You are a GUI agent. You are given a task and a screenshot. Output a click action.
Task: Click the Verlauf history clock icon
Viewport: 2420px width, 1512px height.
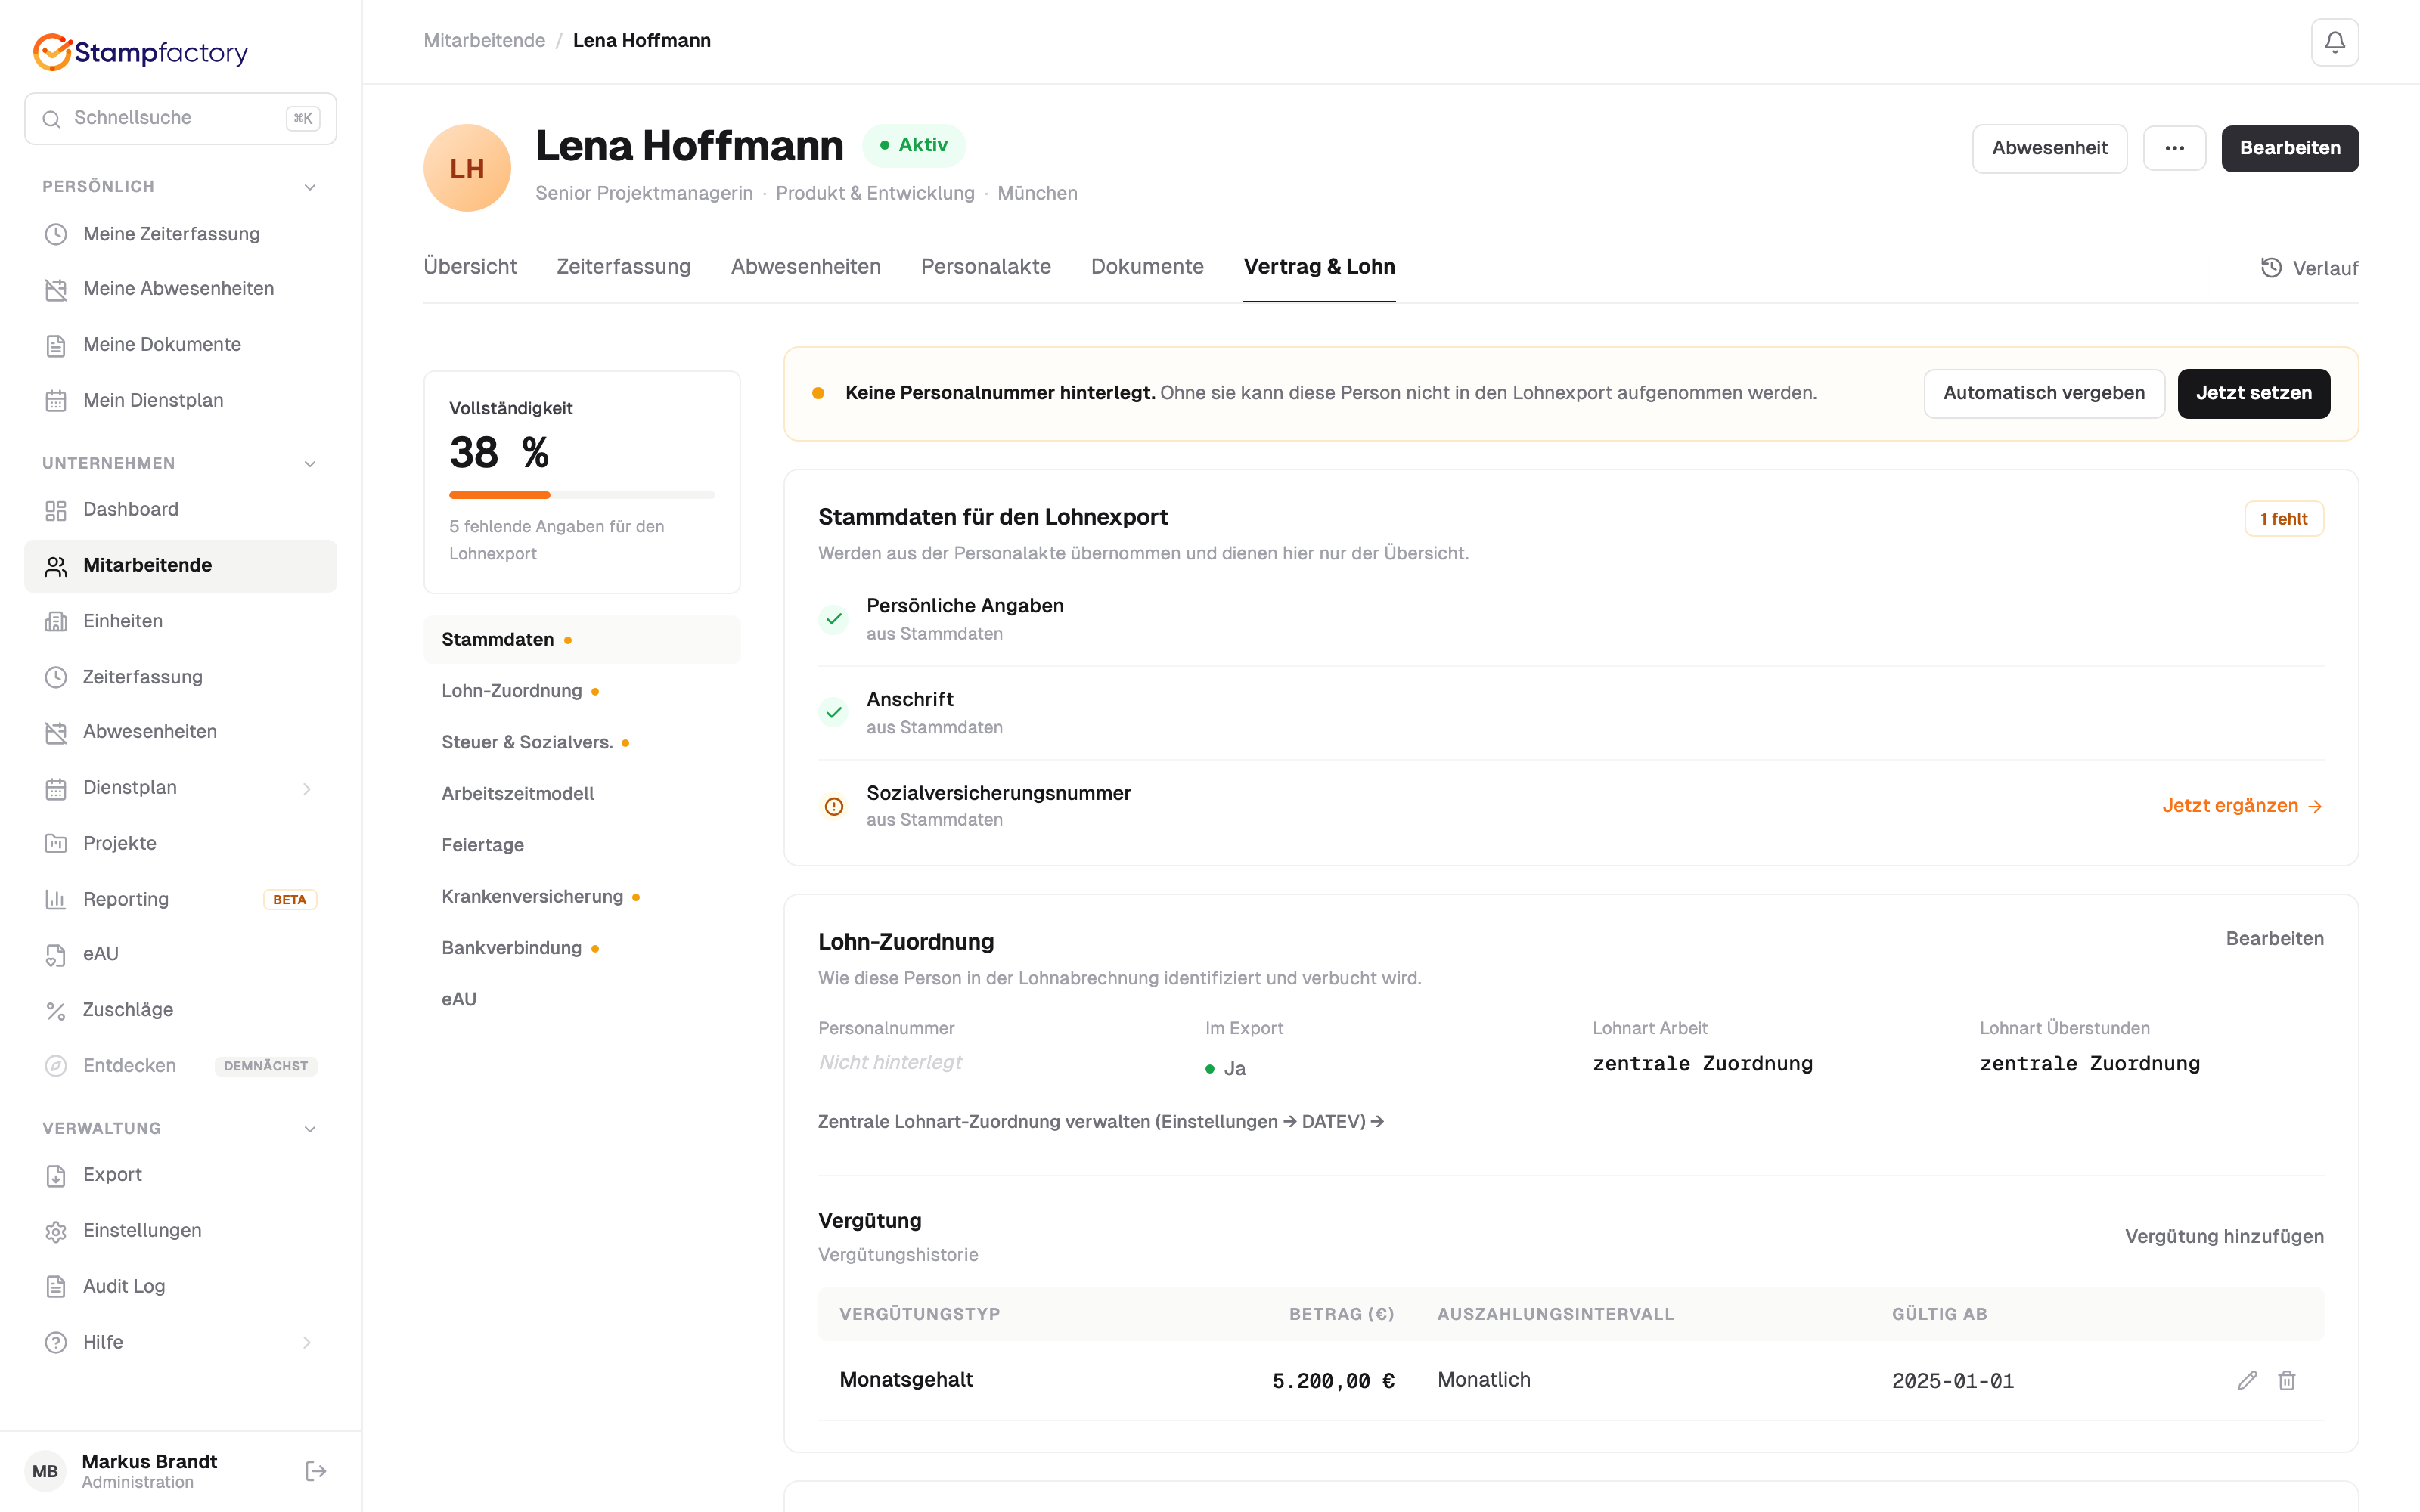click(x=2271, y=267)
